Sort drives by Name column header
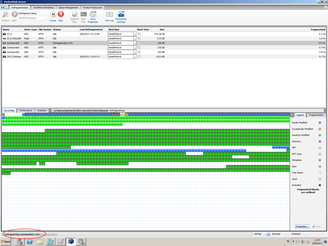The height and width of the screenshot is (246, 328). click(x=12, y=29)
